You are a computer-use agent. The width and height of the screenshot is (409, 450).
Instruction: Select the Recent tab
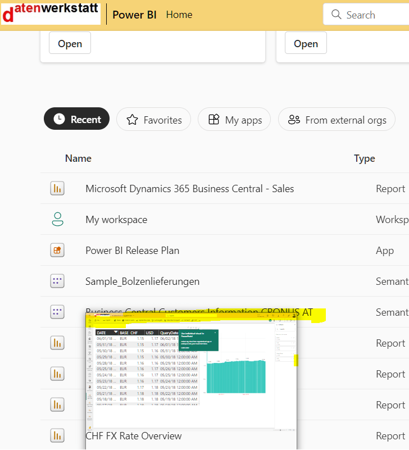click(x=77, y=120)
